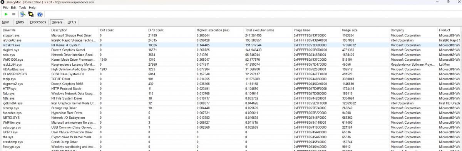The image size is (462, 151).
Task: Select the filecrypt.sys driver row
Action: click(x=231, y=147)
